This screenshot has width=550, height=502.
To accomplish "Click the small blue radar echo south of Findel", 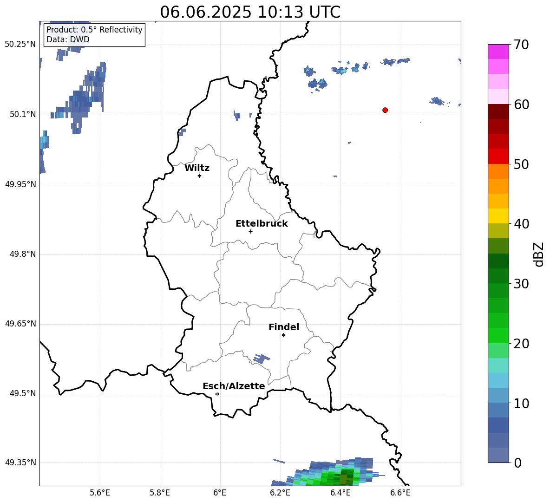I will 262,359.
